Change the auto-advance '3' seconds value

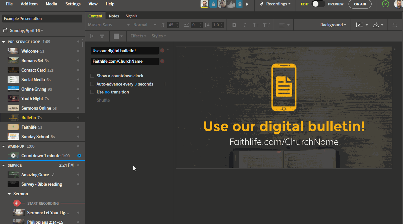(x=136, y=84)
